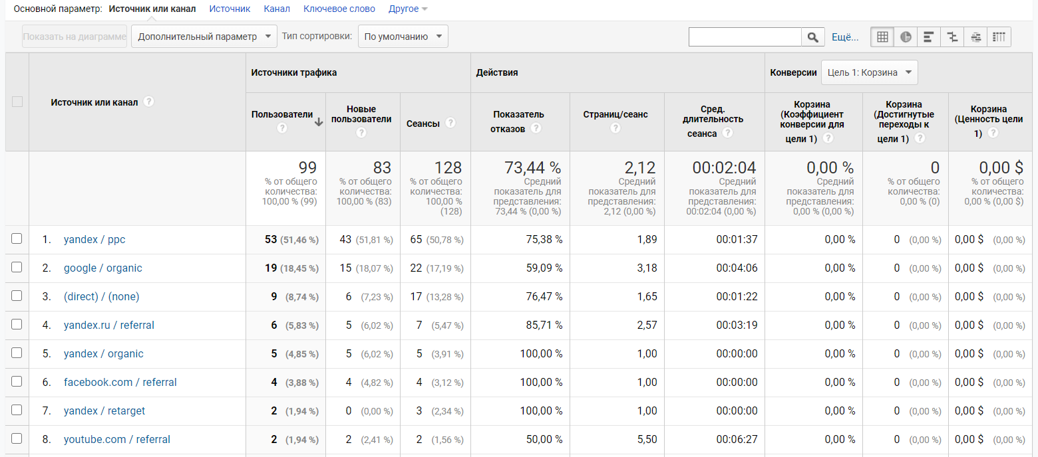Focus the table search input field
Screen dimensions: 1038x457
pyautogui.click(x=745, y=37)
